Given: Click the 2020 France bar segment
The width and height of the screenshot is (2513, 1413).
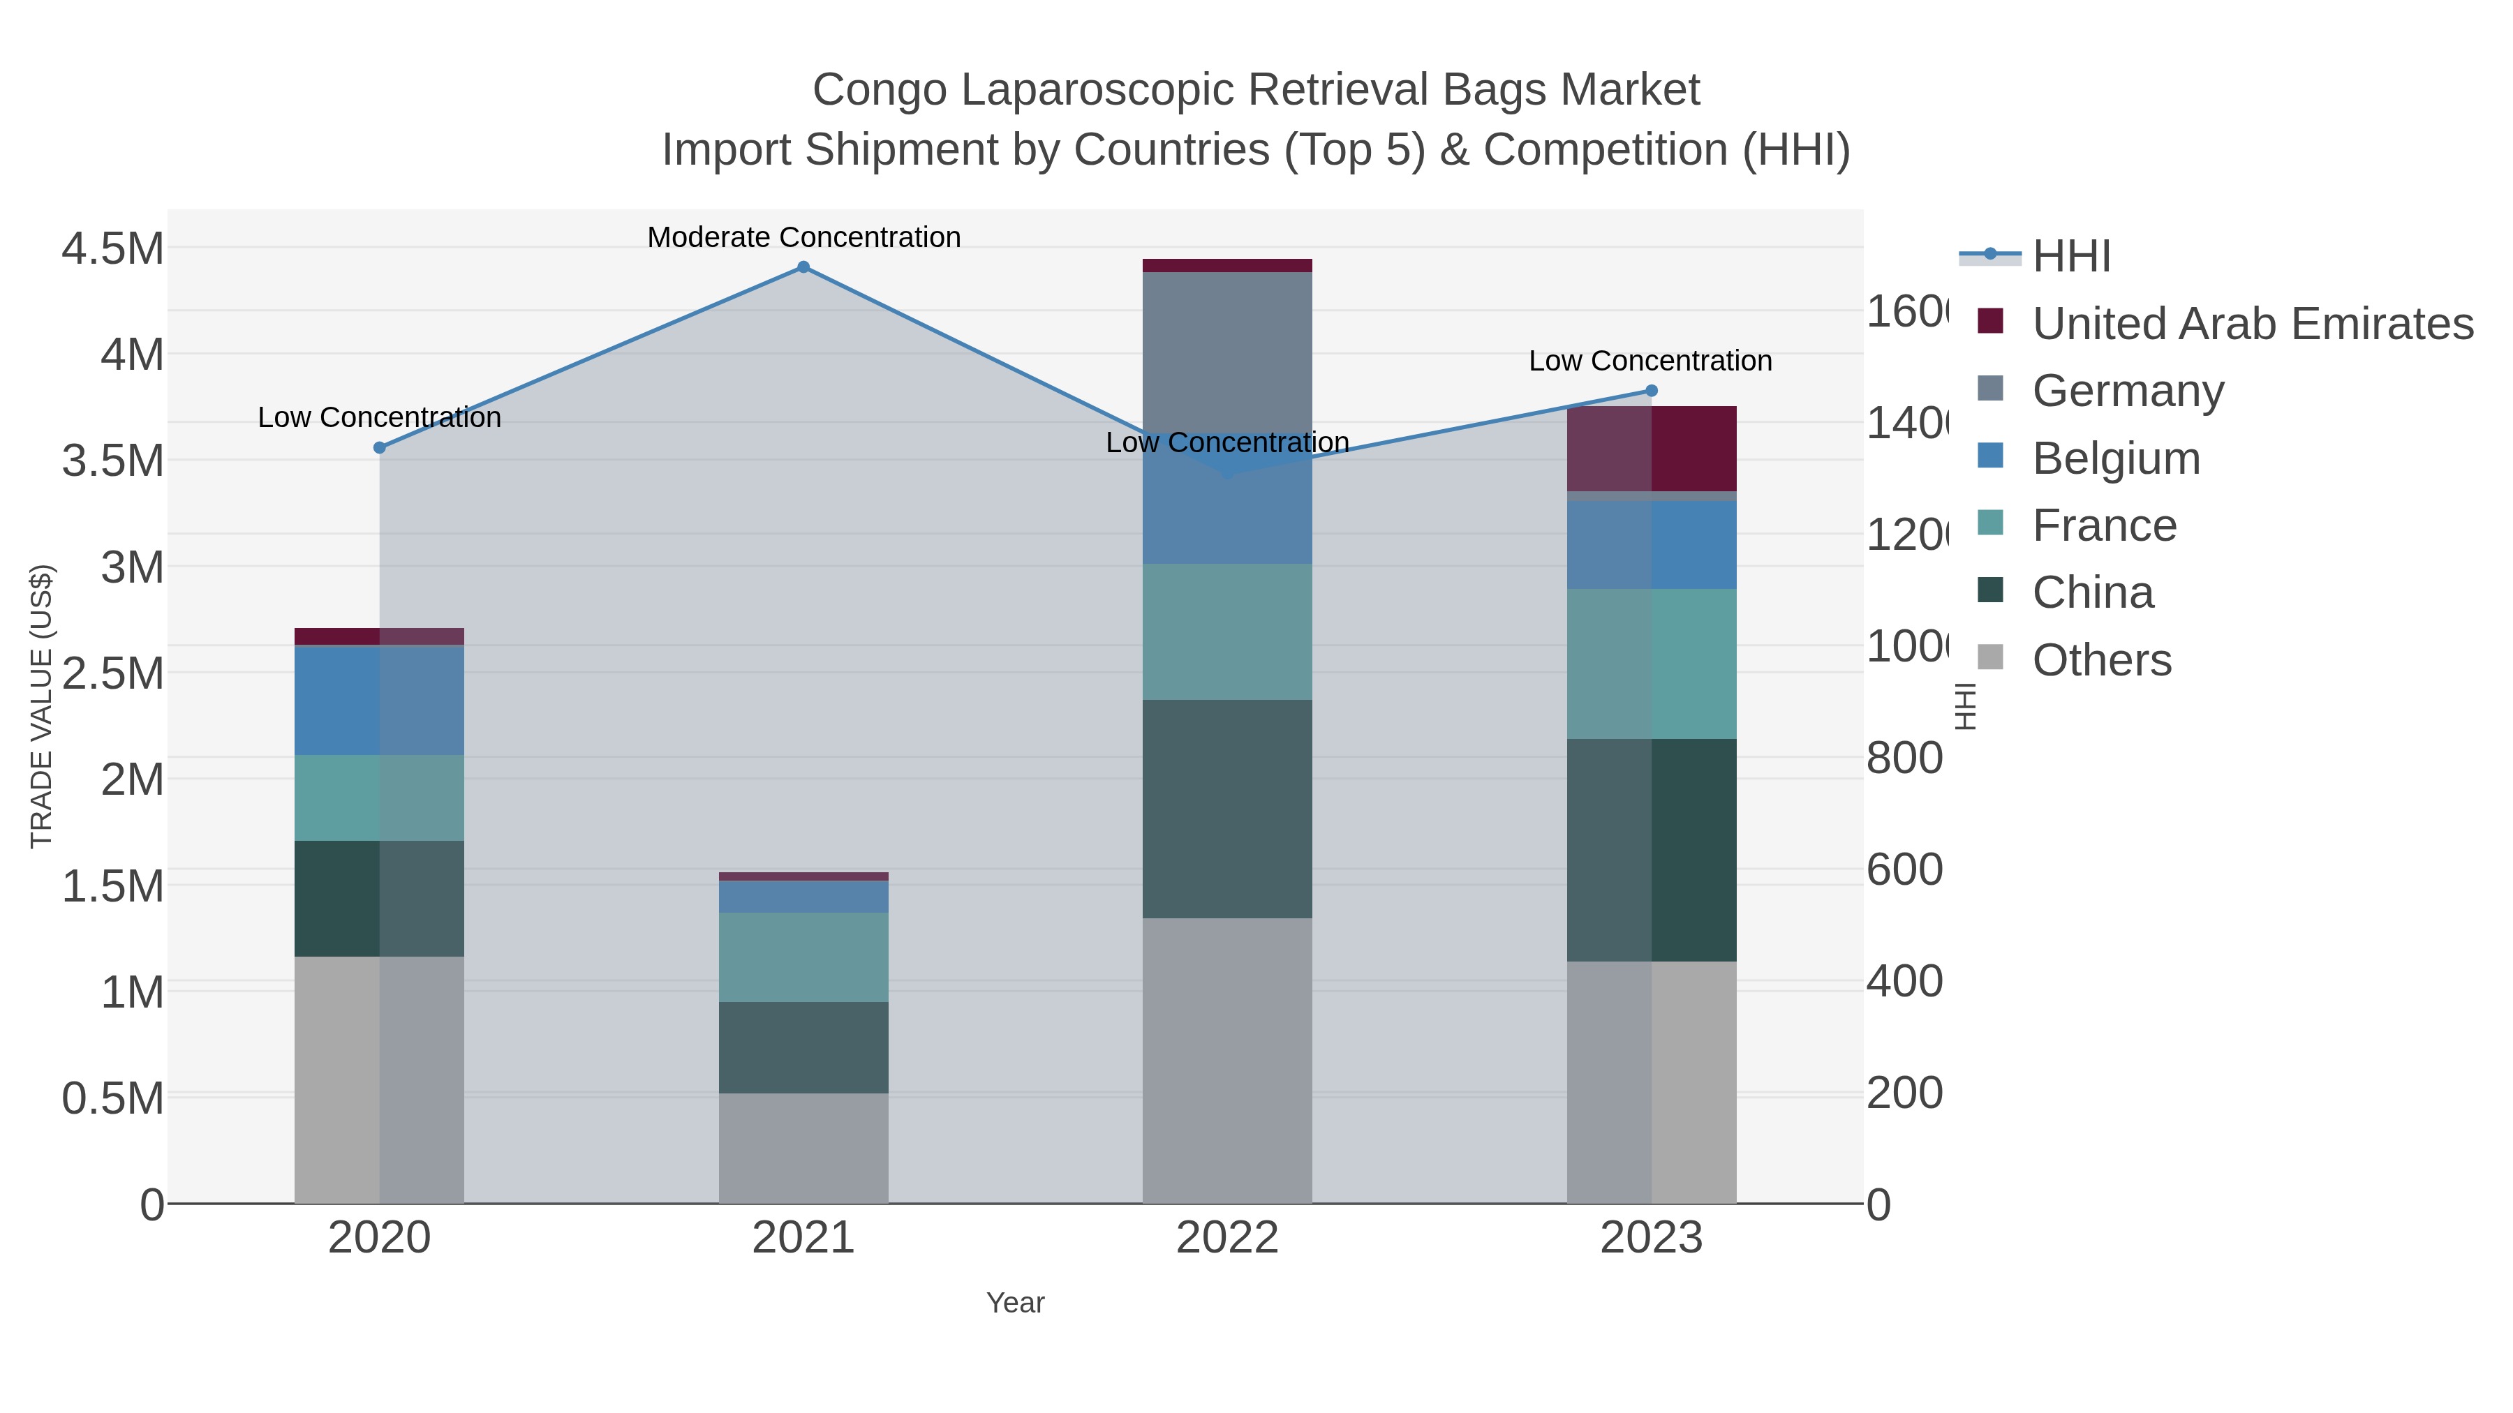Looking at the screenshot, I should [378, 798].
